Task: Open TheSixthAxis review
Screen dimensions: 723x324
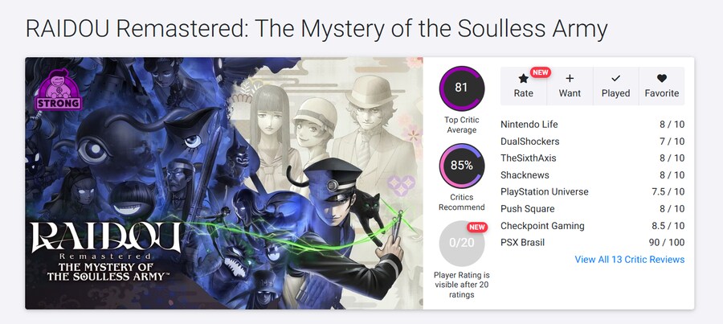Action: [593, 158]
